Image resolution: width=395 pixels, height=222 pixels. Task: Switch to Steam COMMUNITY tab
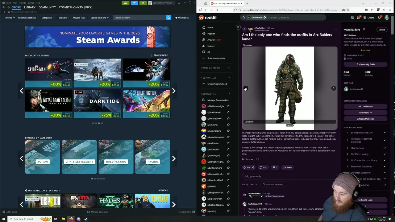(47, 7)
